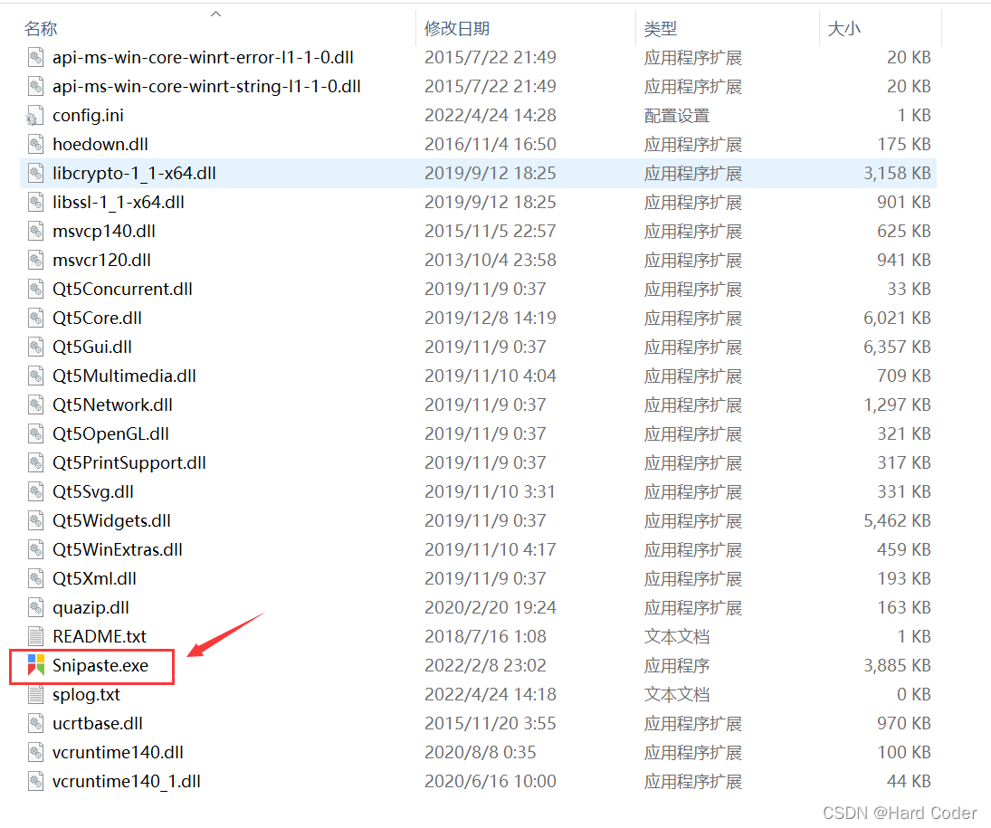Click the vcruntime140.dll file icon
This screenshot has height=828, width=991.
pyautogui.click(x=36, y=753)
